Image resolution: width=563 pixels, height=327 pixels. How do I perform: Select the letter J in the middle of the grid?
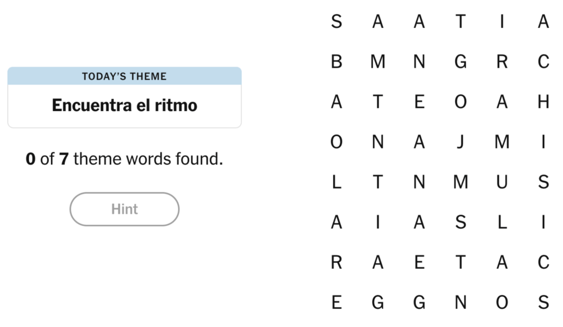point(460,142)
